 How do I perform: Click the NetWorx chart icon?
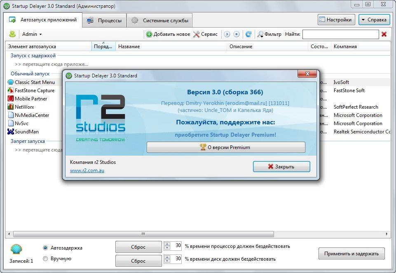click(x=11, y=107)
